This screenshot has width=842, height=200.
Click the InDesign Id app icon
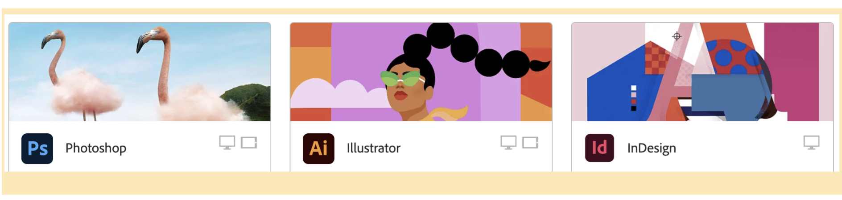(599, 148)
